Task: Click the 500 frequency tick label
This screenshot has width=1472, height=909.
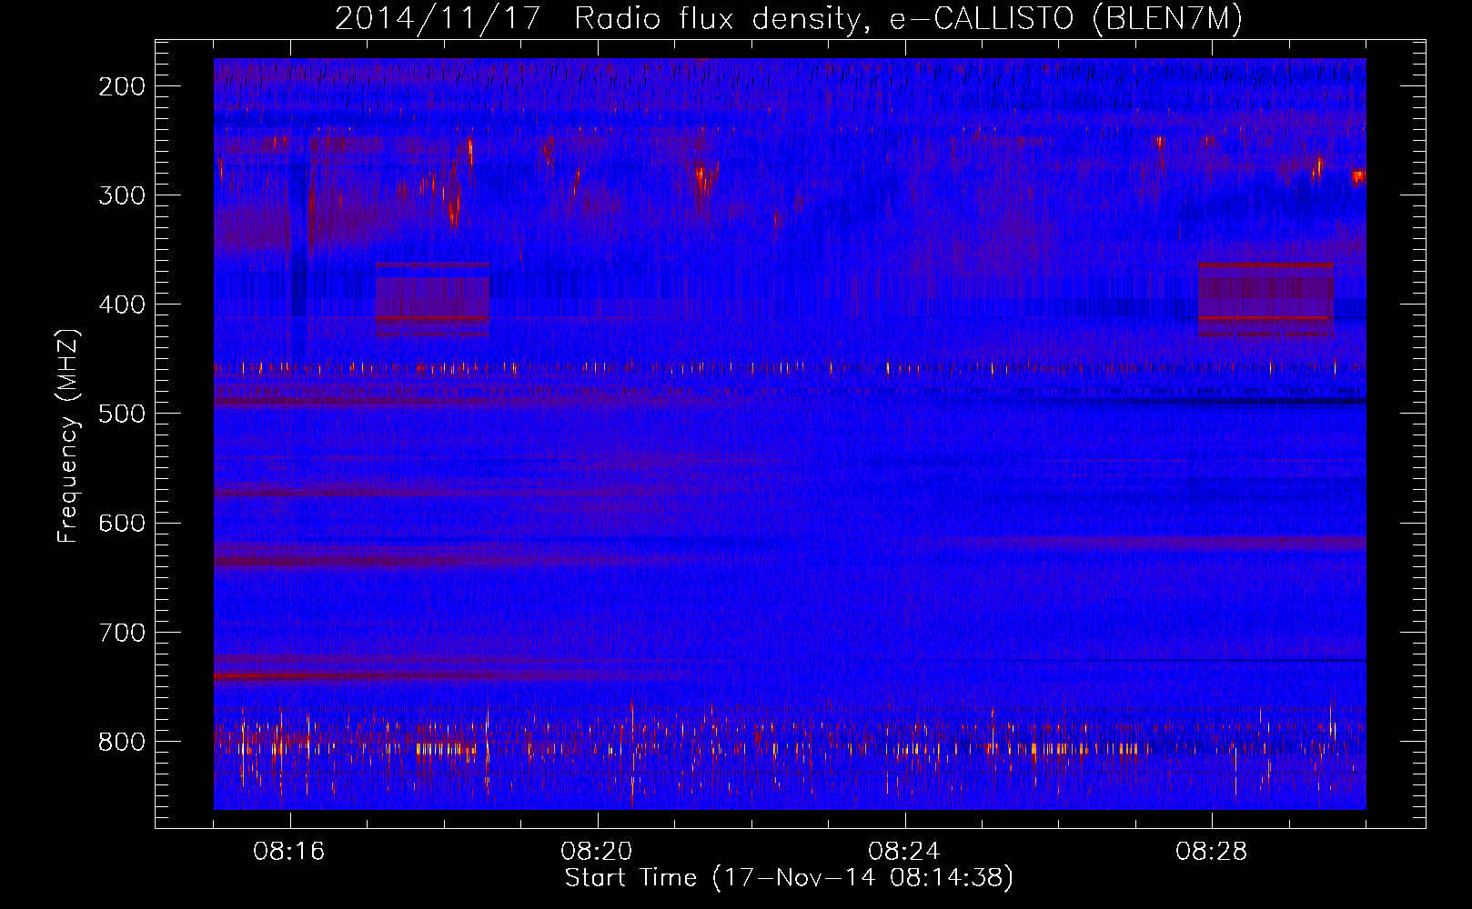Action: pyautogui.click(x=121, y=414)
